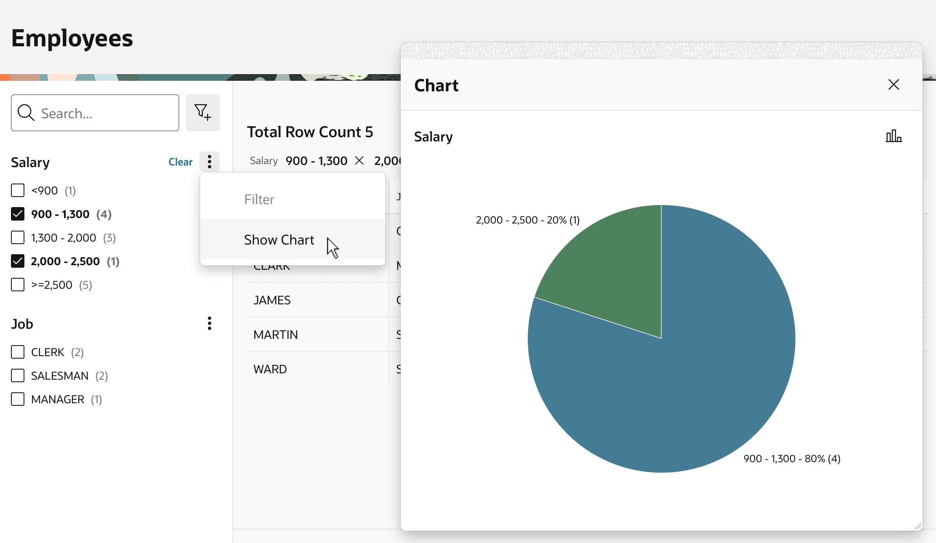
Task: Toggle the 2,000 - 2,500 salary checkbox
Action: (18, 261)
